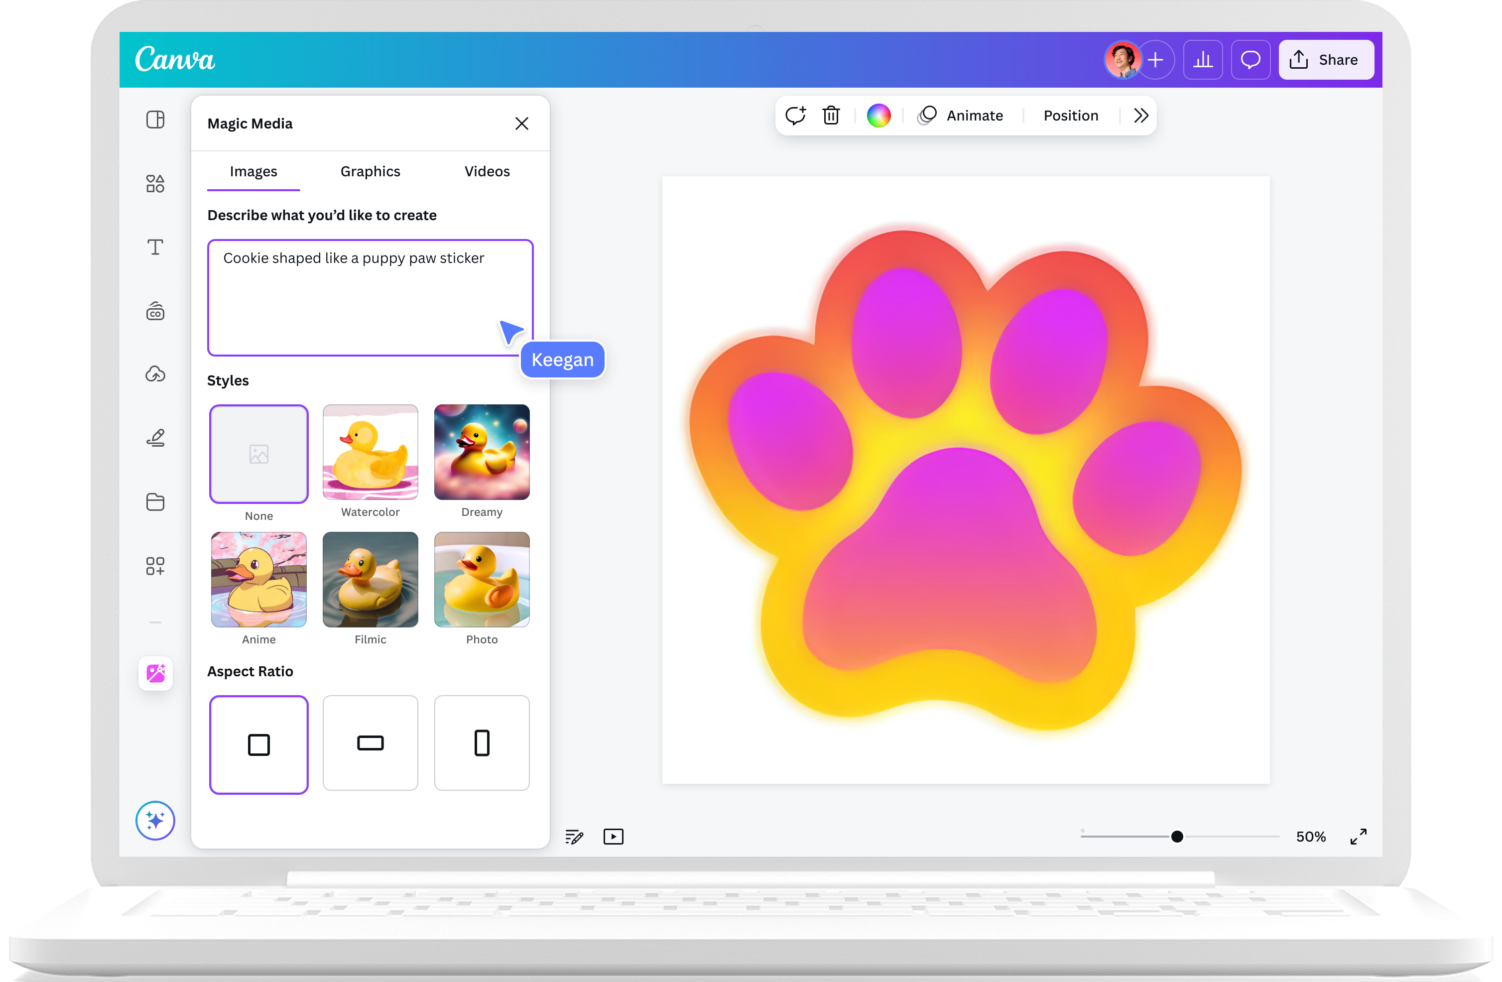
Task: Open the analytics bar chart icon
Action: pyautogui.click(x=1203, y=60)
